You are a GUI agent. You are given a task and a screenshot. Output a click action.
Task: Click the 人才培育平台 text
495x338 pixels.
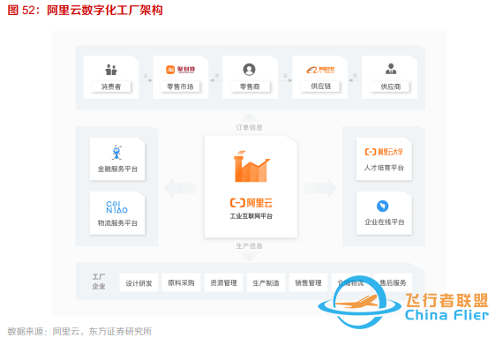(384, 168)
